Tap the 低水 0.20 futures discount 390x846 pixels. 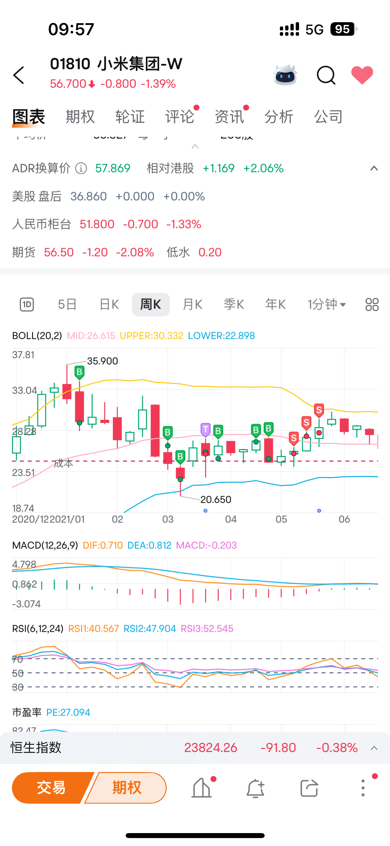194,252
